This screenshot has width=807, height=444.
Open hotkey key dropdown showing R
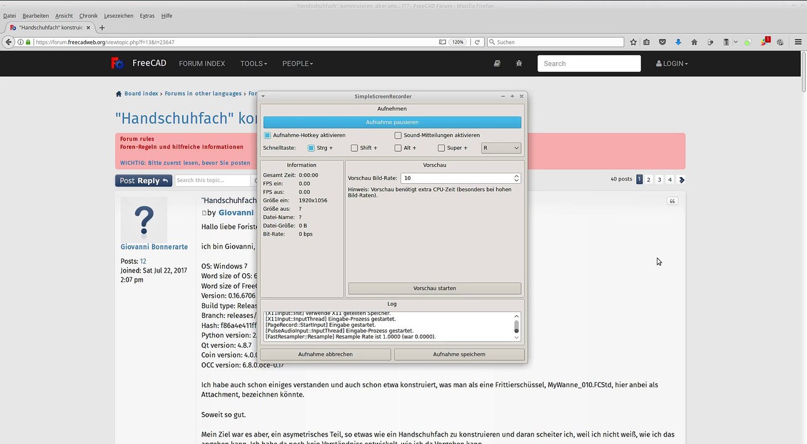(x=501, y=148)
